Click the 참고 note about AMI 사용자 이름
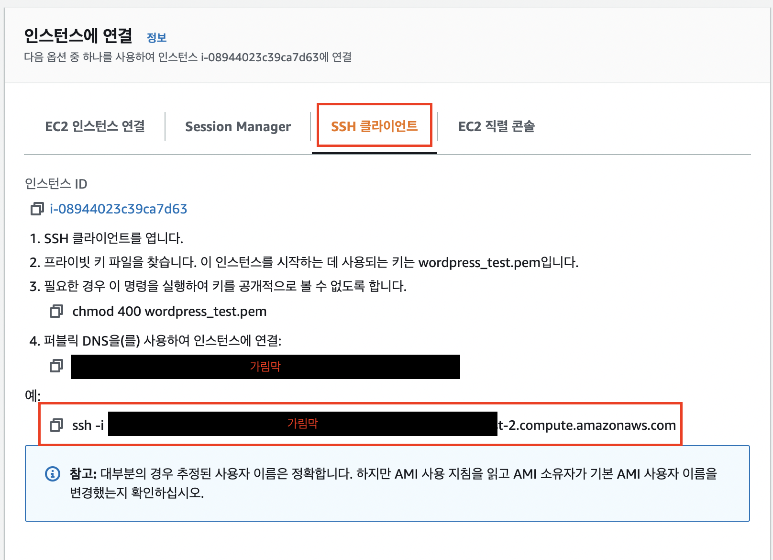 point(393,483)
